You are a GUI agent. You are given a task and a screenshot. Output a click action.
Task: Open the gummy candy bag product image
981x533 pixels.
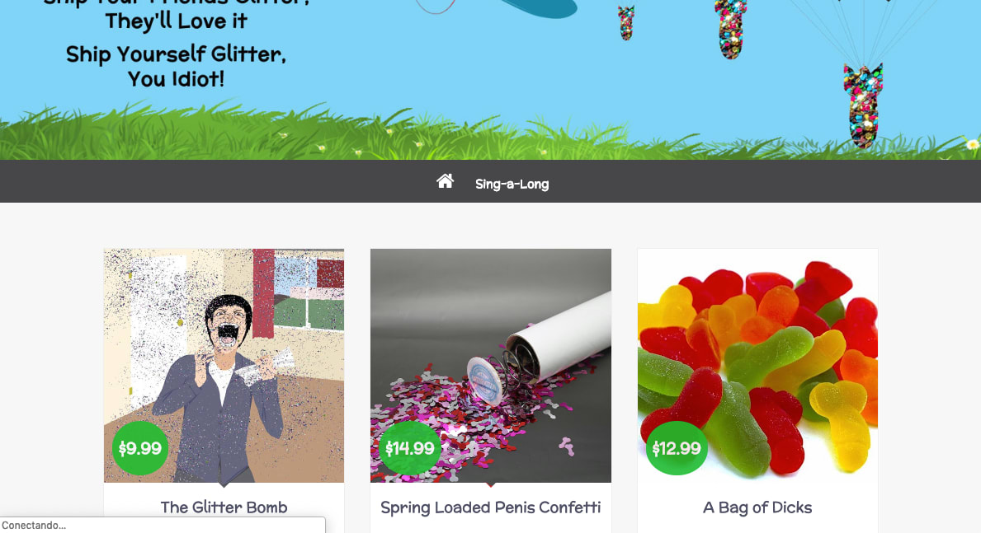(757, 366)
